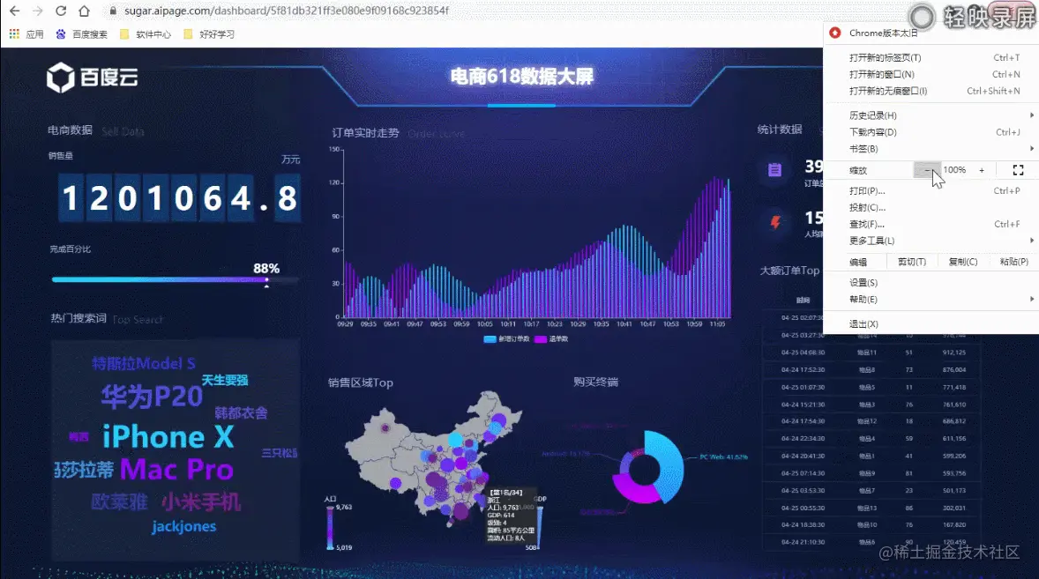Click word cloud term jackjones

coord(184,527)
